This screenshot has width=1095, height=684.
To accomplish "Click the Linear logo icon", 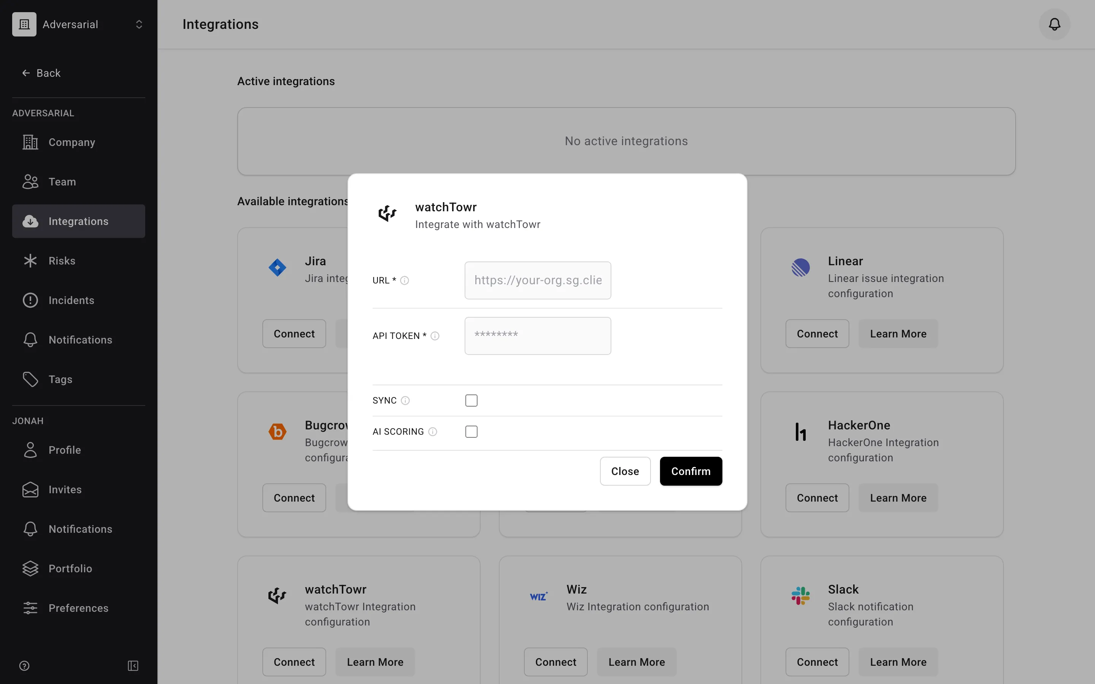I will (x=800, y=268).
